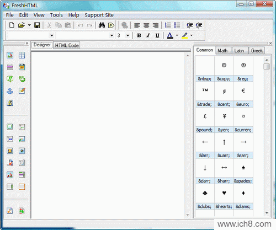Screen dimensions: 276x230
Task: Open the Edit menu
Action: (x=24, y=15)
